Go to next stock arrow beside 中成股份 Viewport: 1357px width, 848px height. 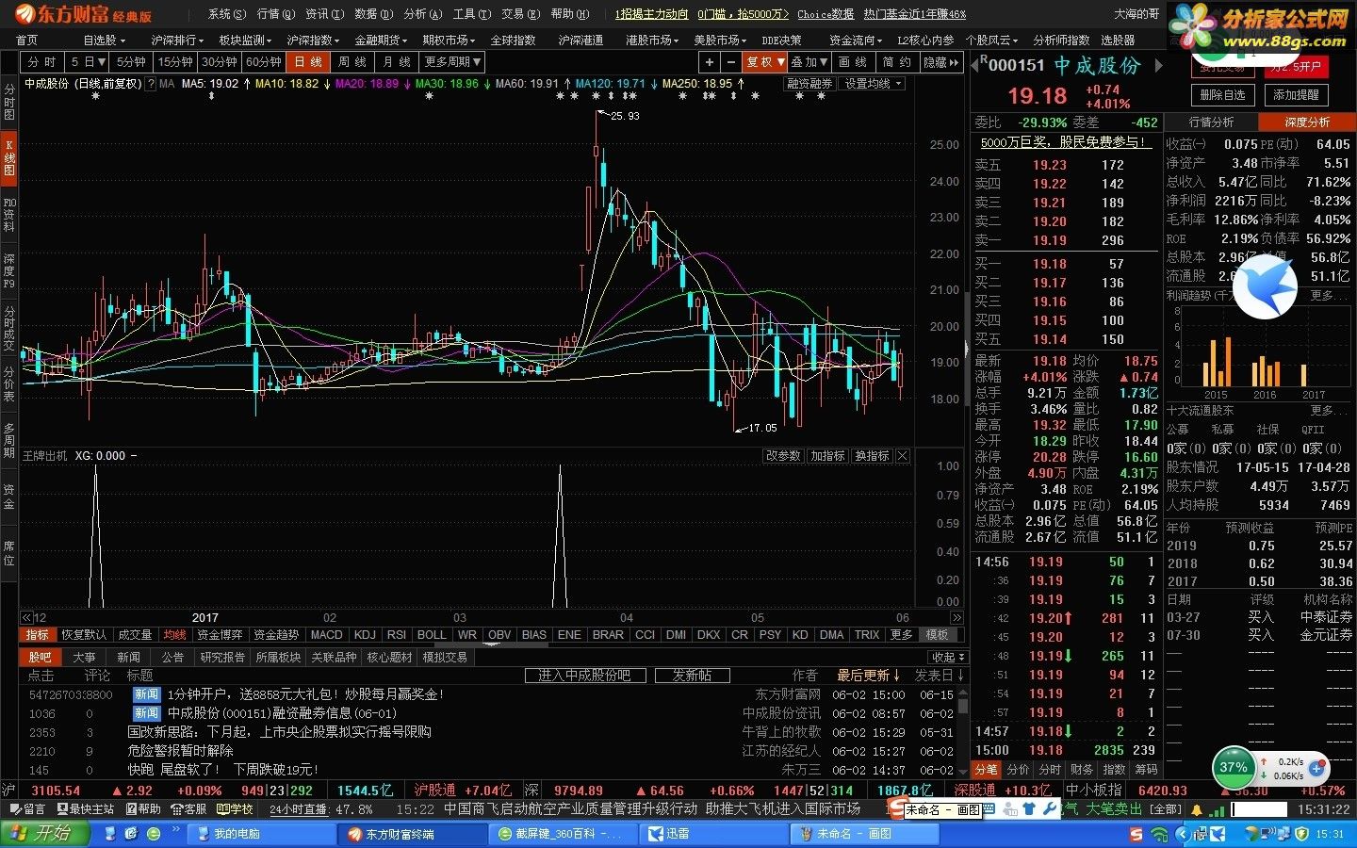(x=1159, y=66)
